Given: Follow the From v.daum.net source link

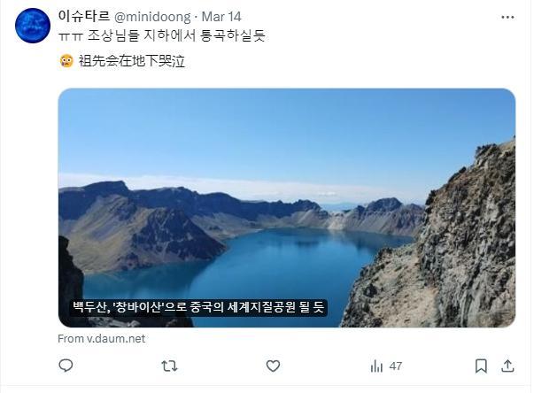Looking at the screenshot, I should [x=102, y=338].
